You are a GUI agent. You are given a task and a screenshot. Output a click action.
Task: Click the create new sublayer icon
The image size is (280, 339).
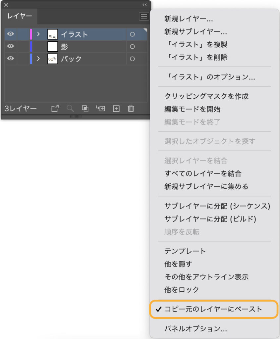pos(100,108)
